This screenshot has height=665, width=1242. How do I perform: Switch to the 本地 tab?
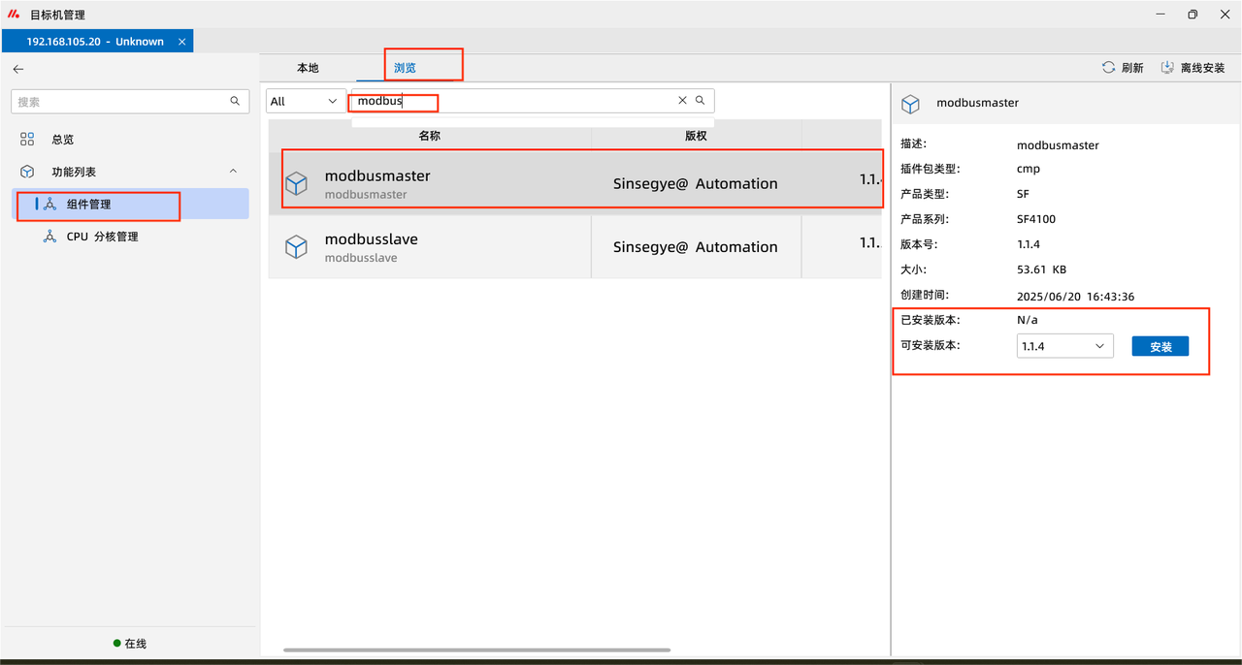(x=308, y=68)
